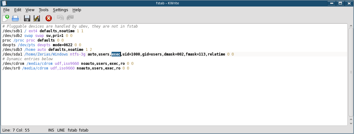Open the File menu
The height and width of the screenshot is (134, 354).
tap(6, 10)
